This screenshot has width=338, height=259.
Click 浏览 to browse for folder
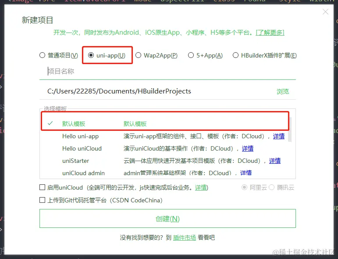click(x=283, y=91)
